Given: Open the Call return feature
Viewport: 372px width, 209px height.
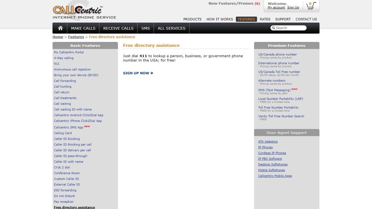Looking at the screenshot, I should [62, 92].
